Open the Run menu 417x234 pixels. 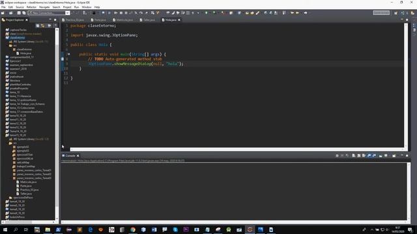click(x=77, y=7)
